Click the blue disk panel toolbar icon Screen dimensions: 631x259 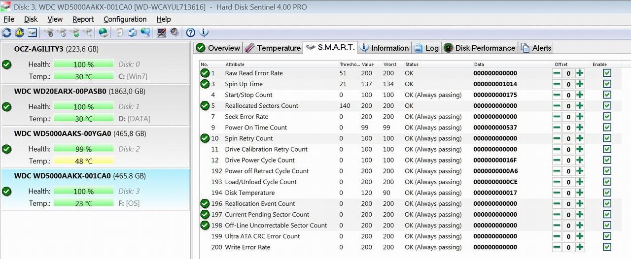(x=32, y=32)
